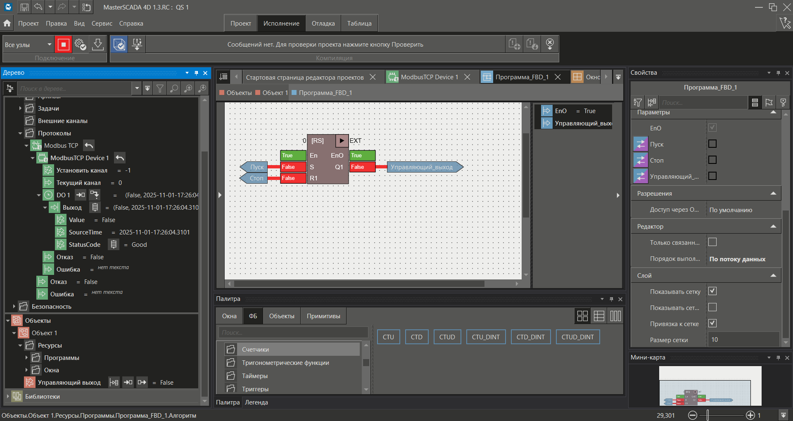Switch to the Отладка tab
This screenshot has height=421, width=793.
[x=323, y=24]
